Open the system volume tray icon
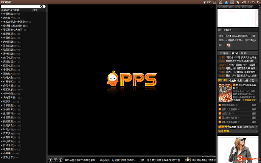The width and height of the screenshot is (261, 163). 244,2
